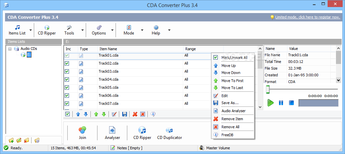Open the Join tool in bottom panel

[82, 133]
